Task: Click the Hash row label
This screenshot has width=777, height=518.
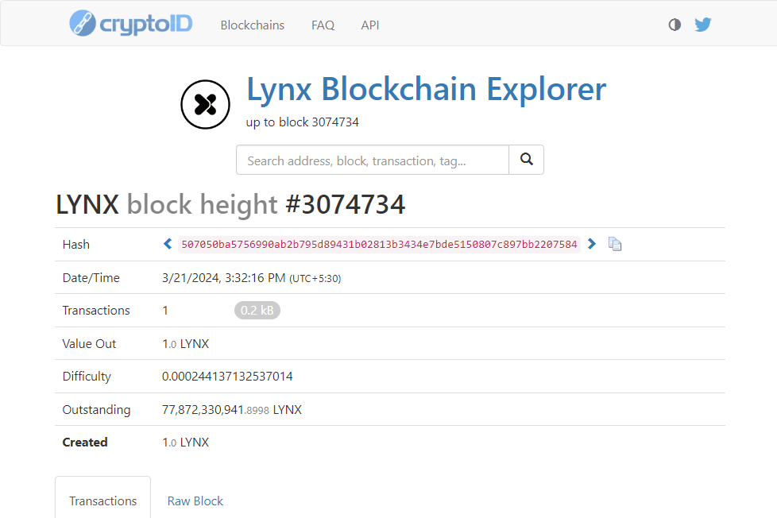Action: click(x=75, y=245)
